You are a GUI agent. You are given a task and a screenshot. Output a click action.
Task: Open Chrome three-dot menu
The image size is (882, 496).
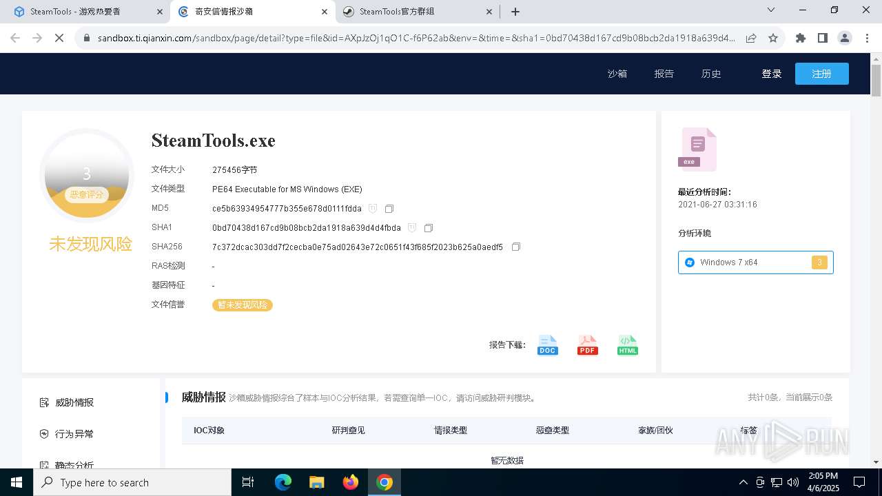click(x=867, y=39)
